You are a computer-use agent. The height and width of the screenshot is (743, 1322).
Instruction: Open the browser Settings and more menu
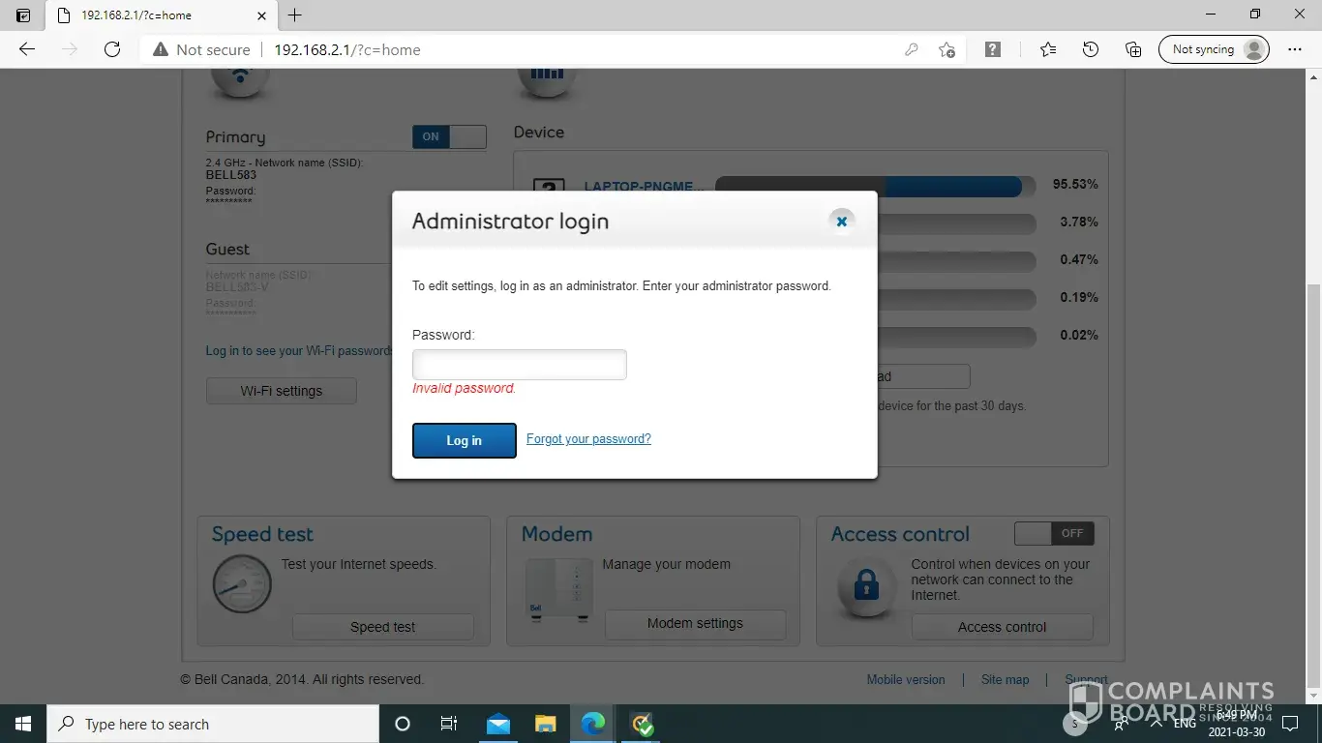[x=1295, y=49]
